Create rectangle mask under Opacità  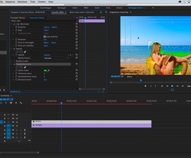(21, 52)
